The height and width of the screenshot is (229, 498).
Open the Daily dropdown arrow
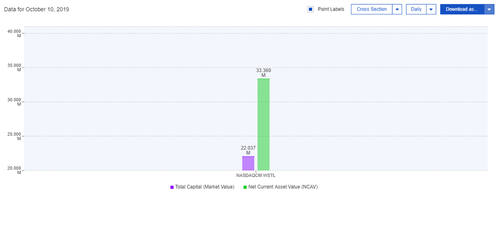431,9
